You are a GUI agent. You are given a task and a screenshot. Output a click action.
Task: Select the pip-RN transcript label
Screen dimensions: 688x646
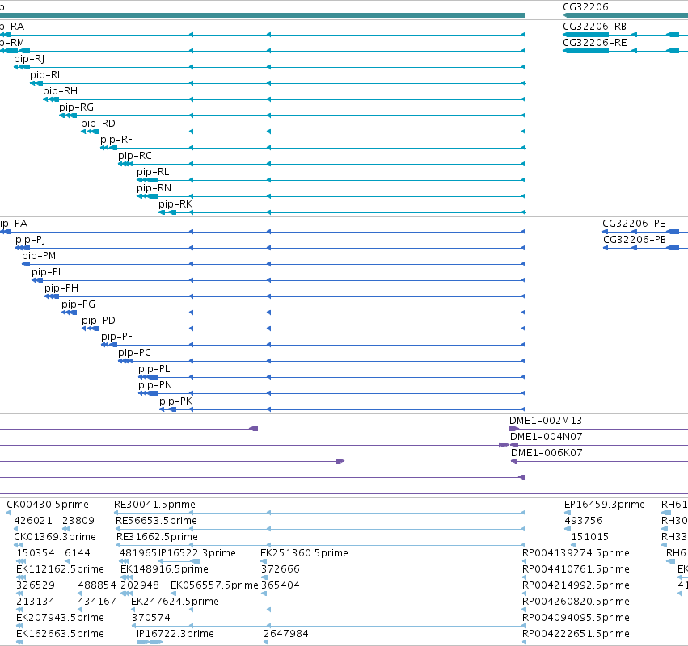tap(154, 188)
